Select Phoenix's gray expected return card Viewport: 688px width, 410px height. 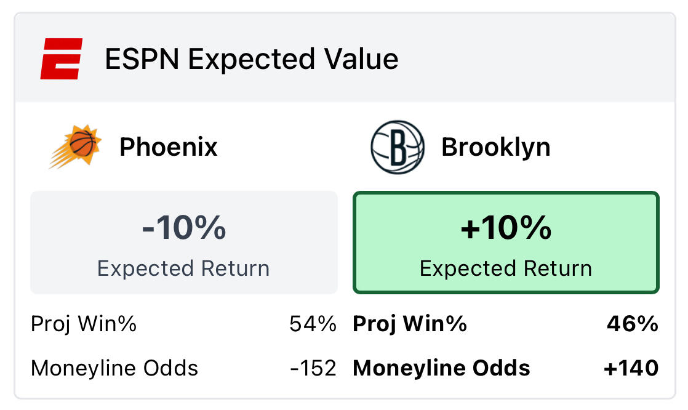(184, 243)
